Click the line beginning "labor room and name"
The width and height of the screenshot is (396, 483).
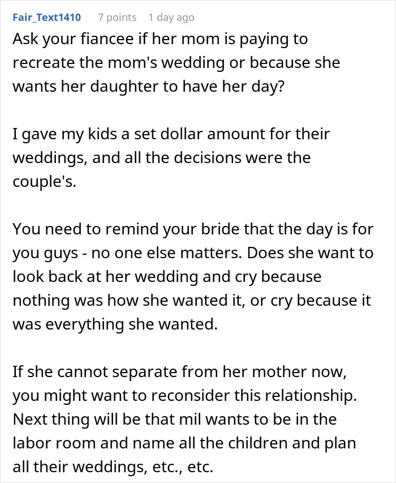click(184, 443)
